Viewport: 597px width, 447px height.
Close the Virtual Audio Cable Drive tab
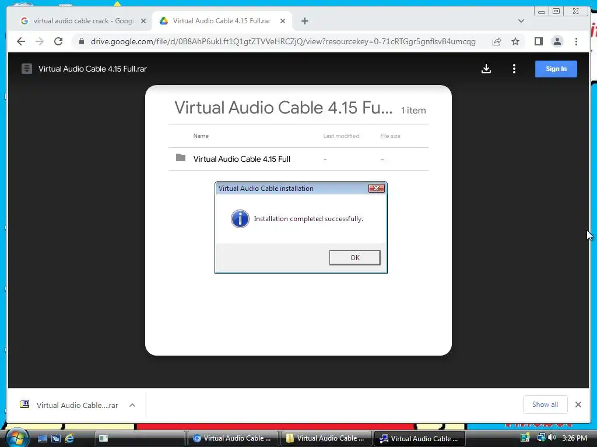point(283,21)
